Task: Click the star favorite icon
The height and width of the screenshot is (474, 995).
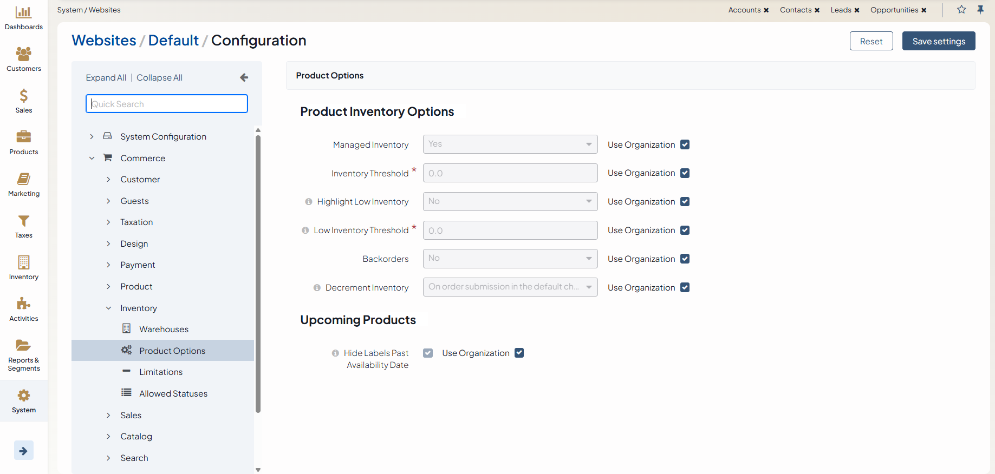Action: click(x=961, y=10)
